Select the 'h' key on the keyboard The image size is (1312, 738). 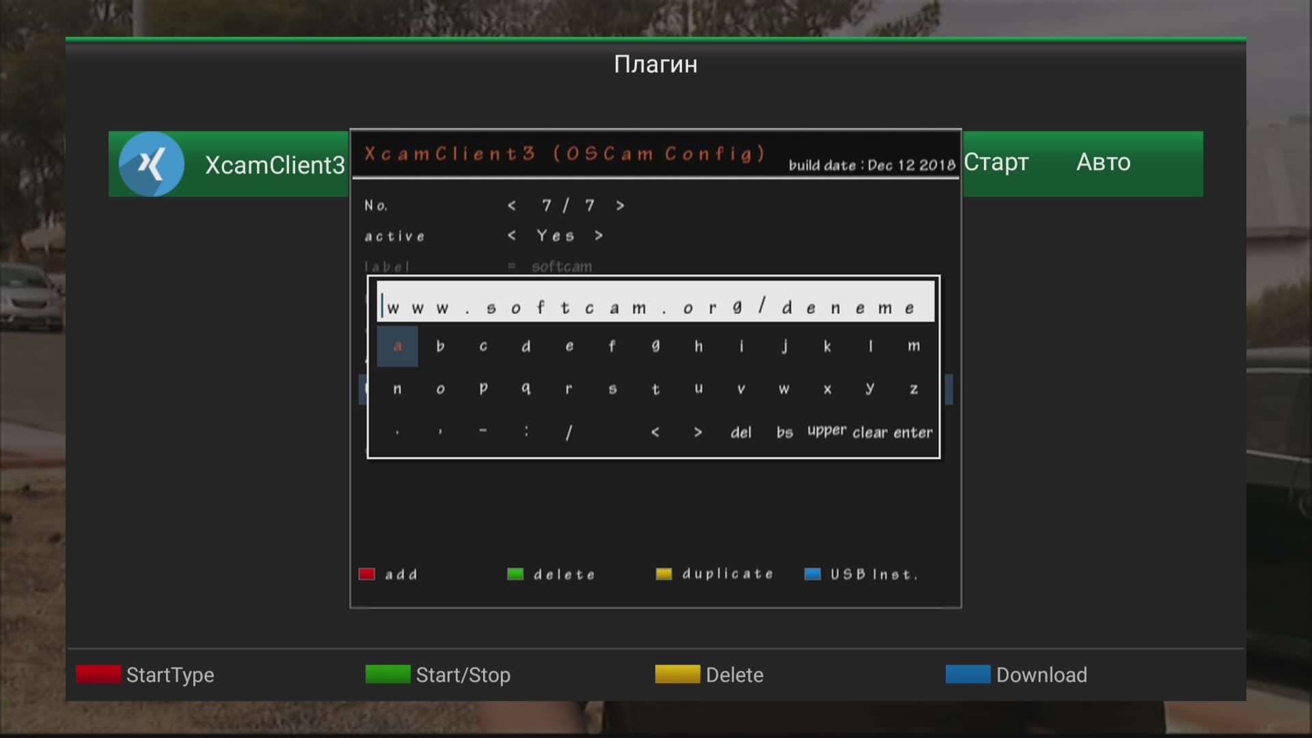(x=698, y=346)
